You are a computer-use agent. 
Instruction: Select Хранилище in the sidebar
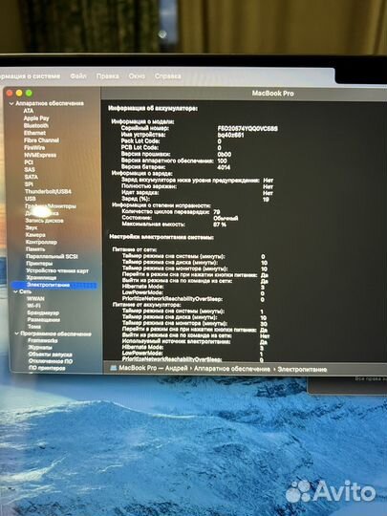click(41, 278)
